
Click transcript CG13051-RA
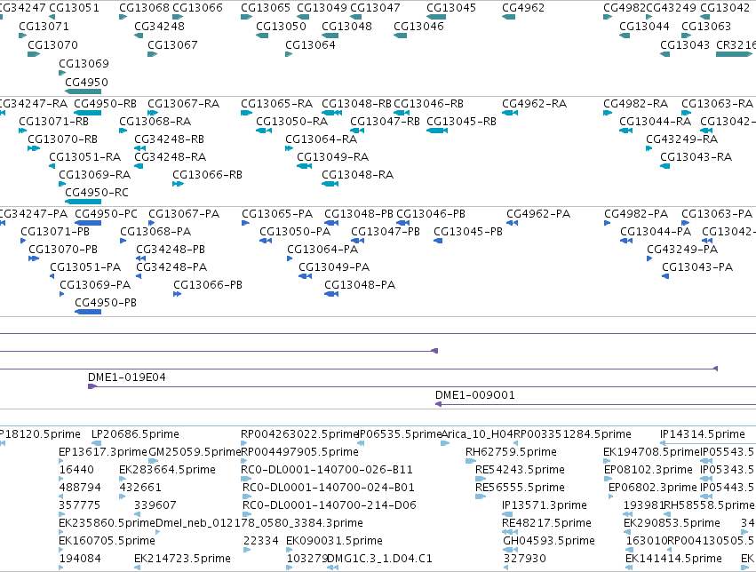tap(85, 157)
